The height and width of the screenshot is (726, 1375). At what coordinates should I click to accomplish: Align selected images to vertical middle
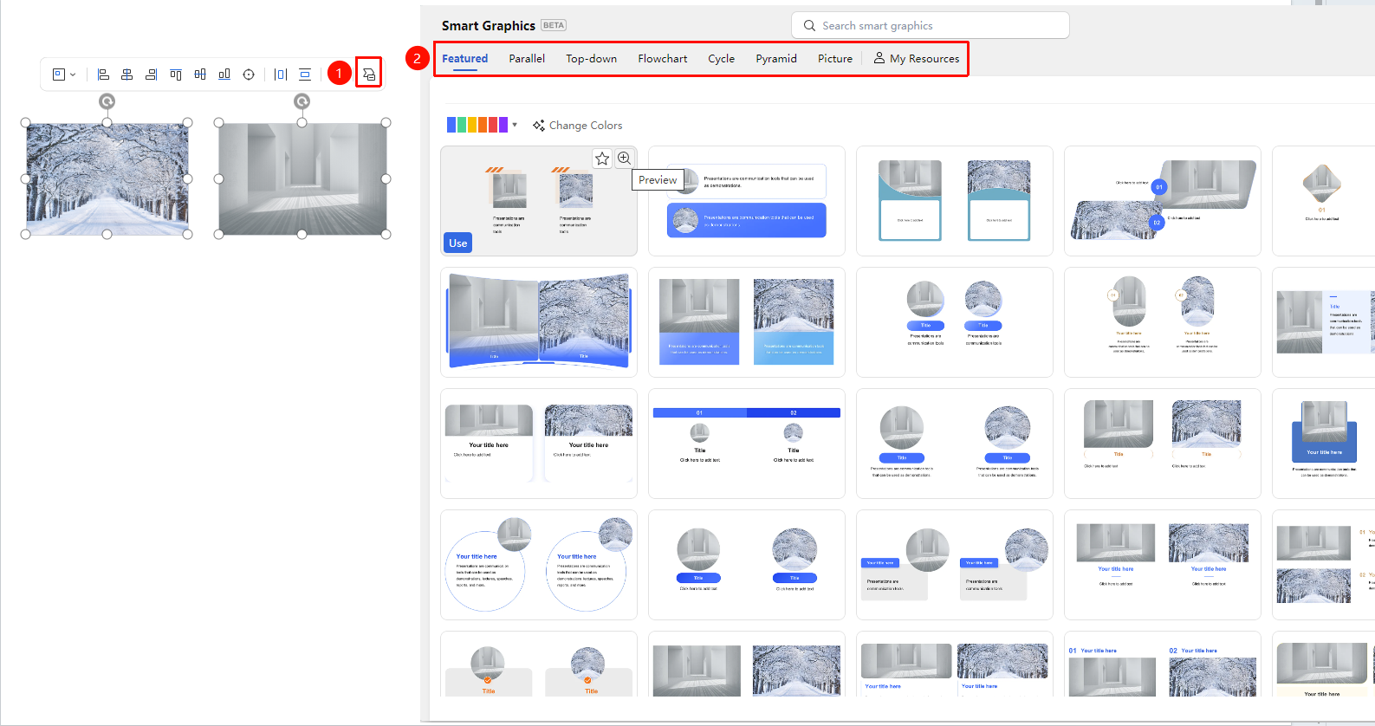point(200,75)
